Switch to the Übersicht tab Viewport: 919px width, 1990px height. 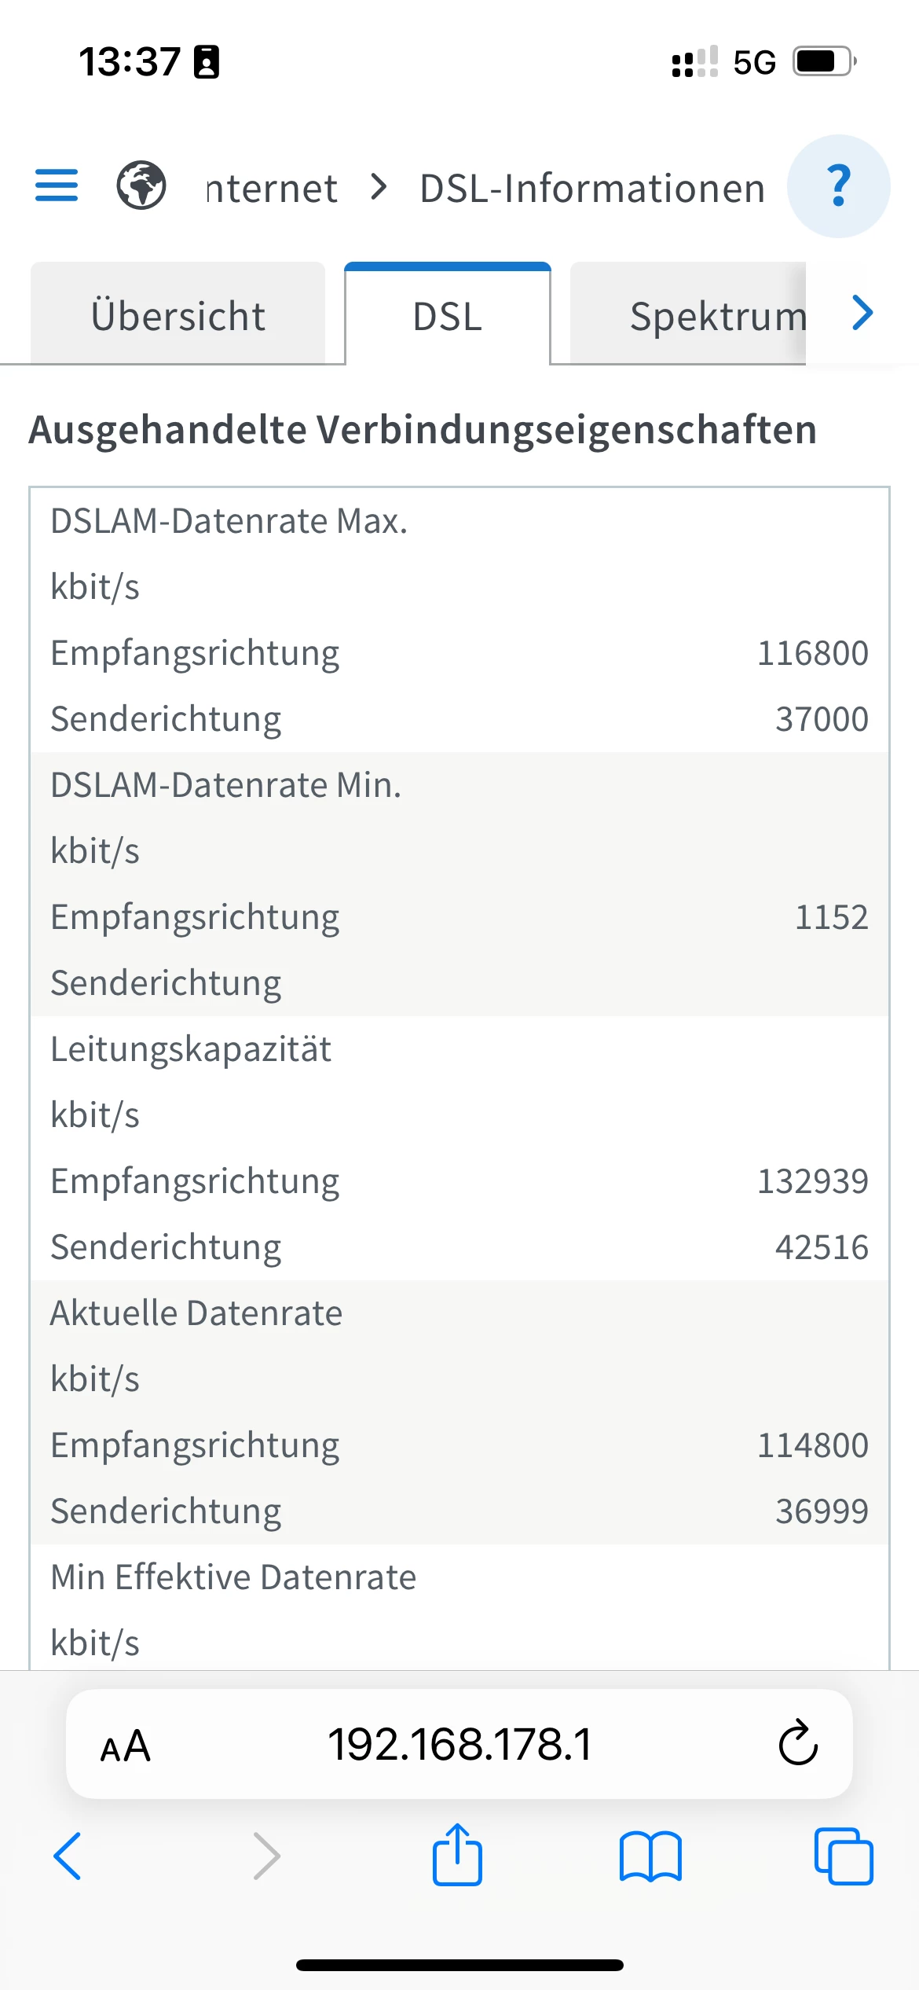[178, 316]
